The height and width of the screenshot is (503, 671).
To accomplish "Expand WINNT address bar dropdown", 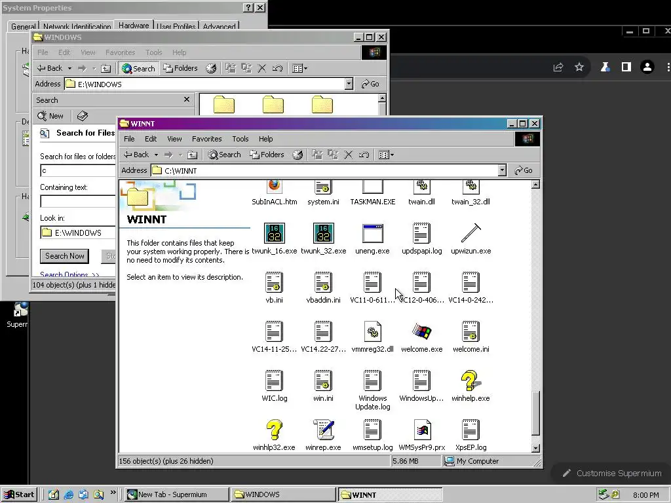I will 502,171.
